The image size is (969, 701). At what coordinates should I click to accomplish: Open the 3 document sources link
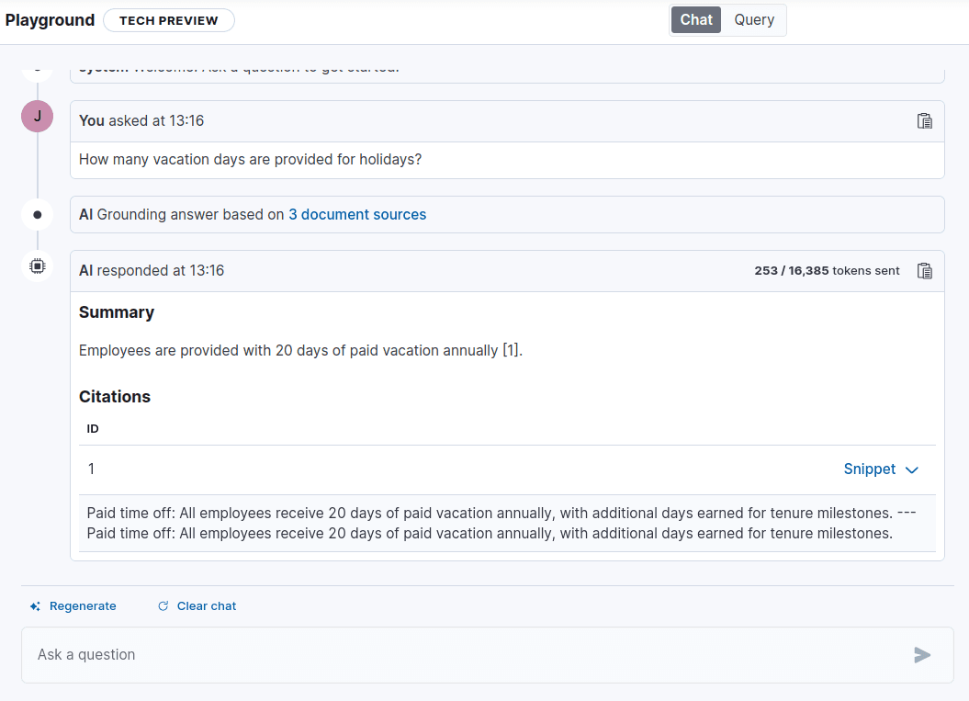coord(357,215)
